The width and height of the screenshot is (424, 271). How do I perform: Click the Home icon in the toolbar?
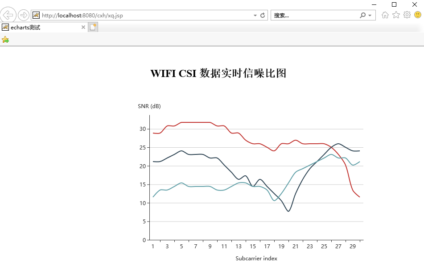click(385, 15)
